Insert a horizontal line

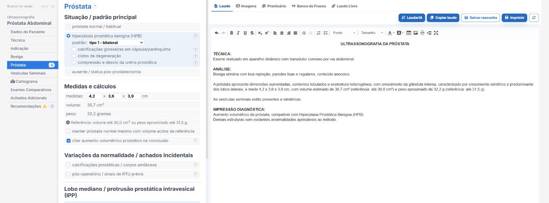click(x=422, y=33)
